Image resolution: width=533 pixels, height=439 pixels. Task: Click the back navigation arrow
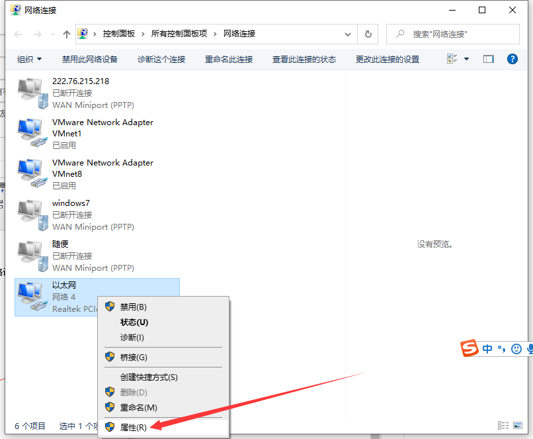19,34
